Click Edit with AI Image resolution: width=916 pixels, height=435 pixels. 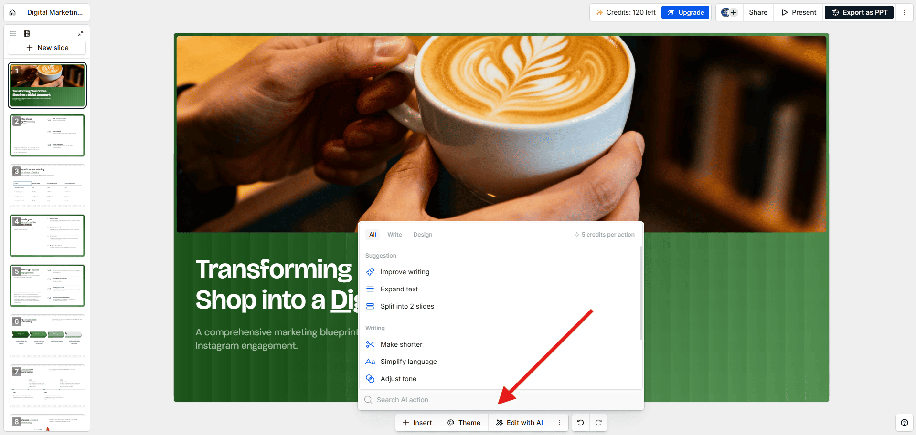pyautogui.click(x=520, y=423)
